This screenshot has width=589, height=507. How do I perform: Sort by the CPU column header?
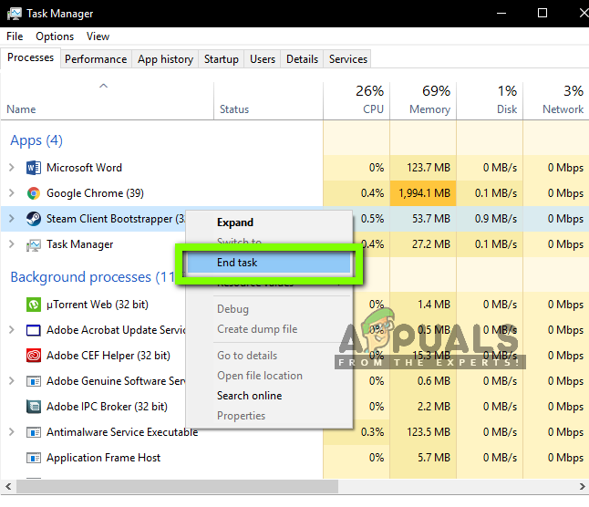356,100
